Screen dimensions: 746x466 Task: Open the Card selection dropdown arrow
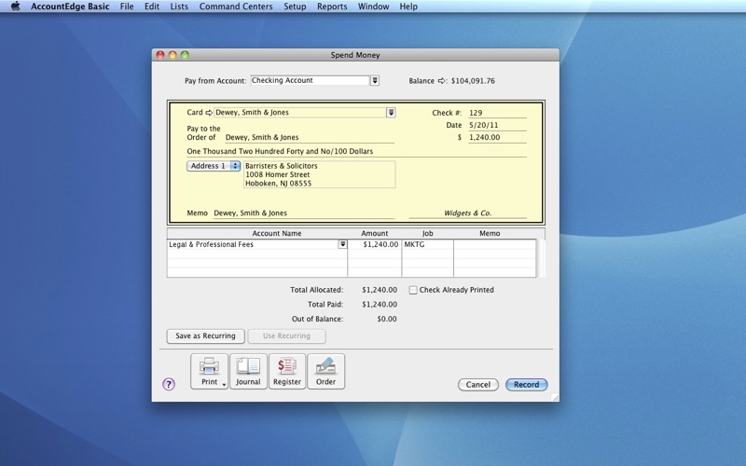391,113
